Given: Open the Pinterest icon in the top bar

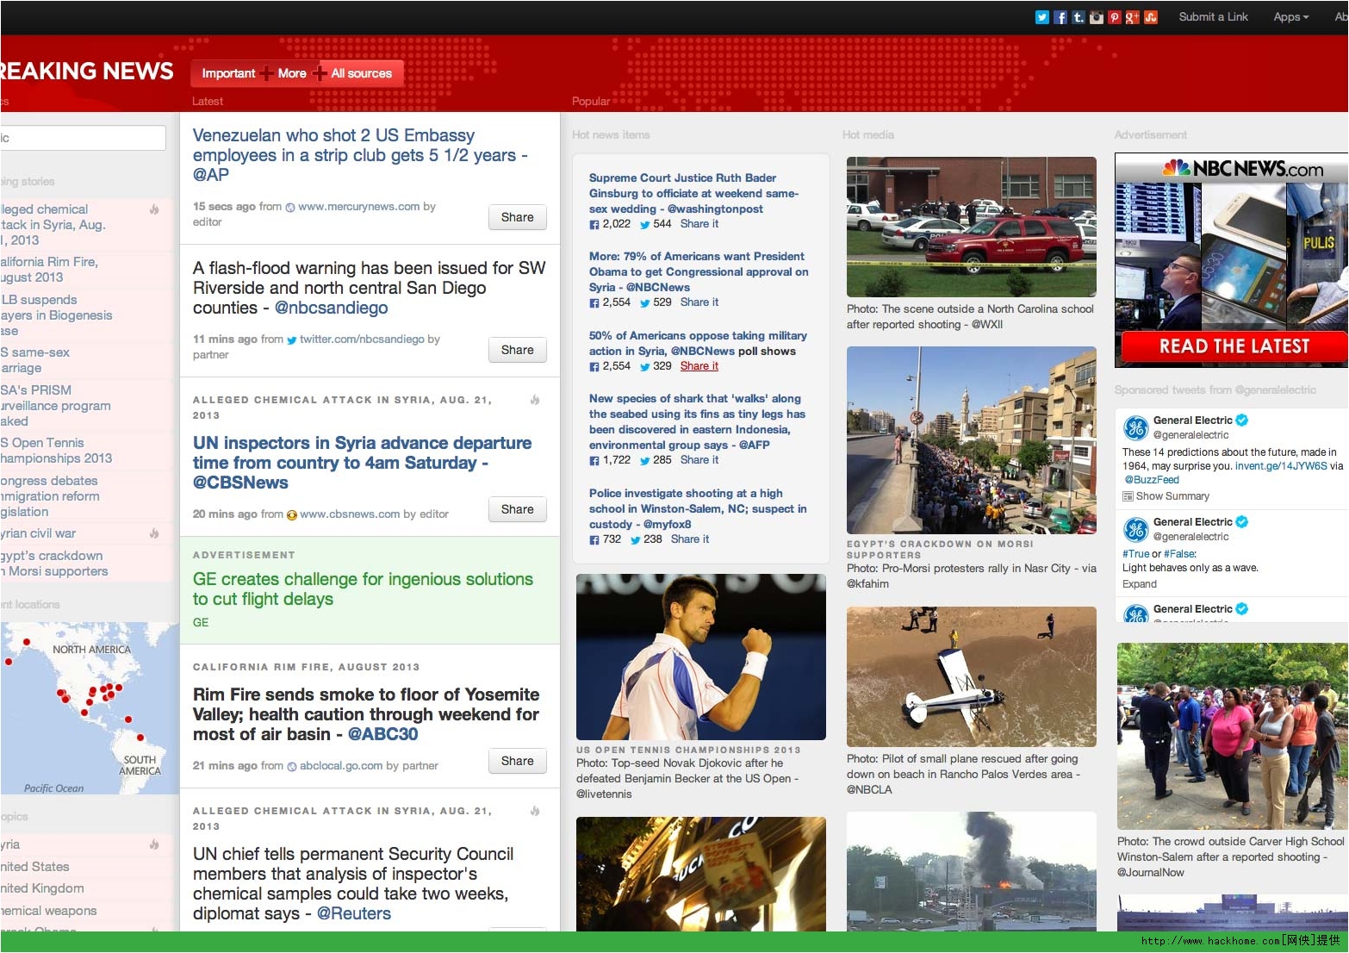Looking at the screenshot, I should click(x=1114, y=17).
